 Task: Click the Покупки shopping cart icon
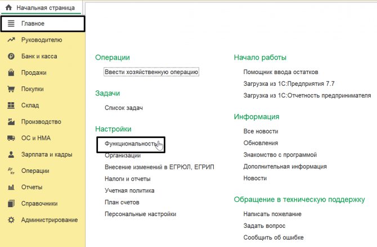click(11, 89)
